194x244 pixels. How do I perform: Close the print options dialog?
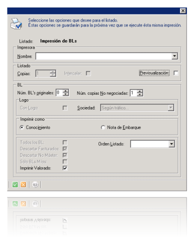point(183,11)
